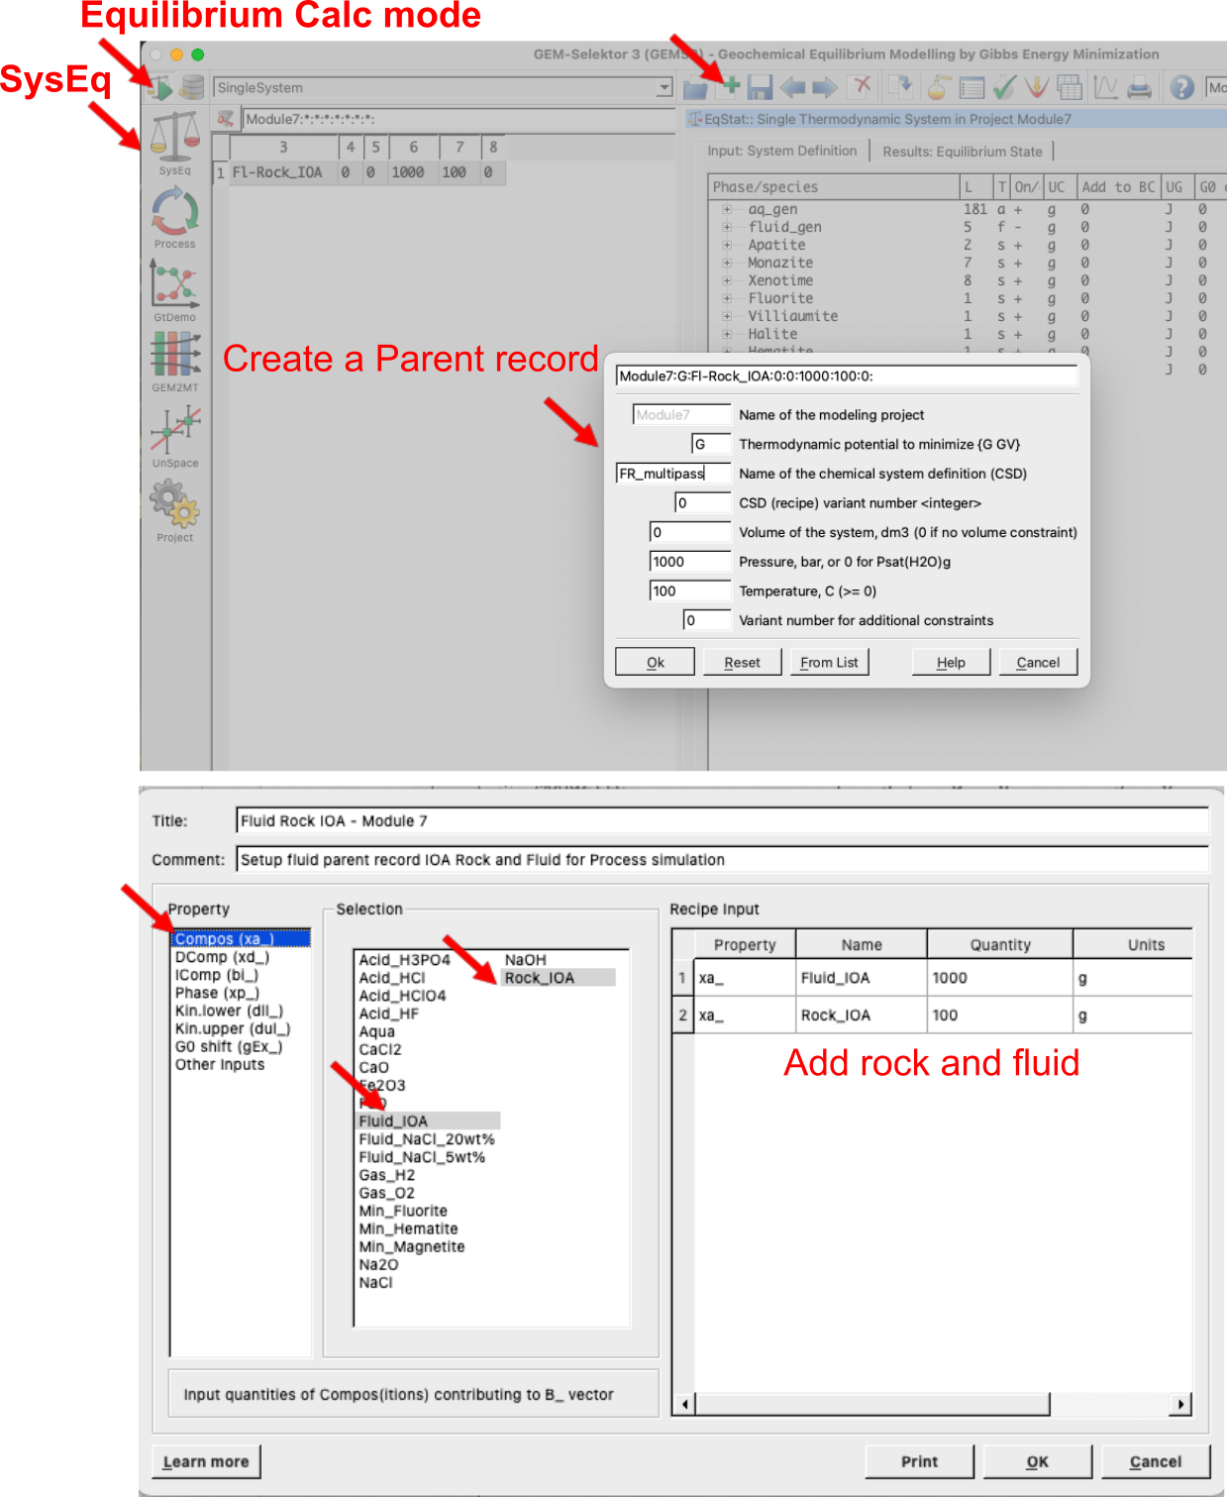Print with the printer toolbar icon
Image resolution: width=1227 pixels, height=1497 pixels.
coord(1140,87)
